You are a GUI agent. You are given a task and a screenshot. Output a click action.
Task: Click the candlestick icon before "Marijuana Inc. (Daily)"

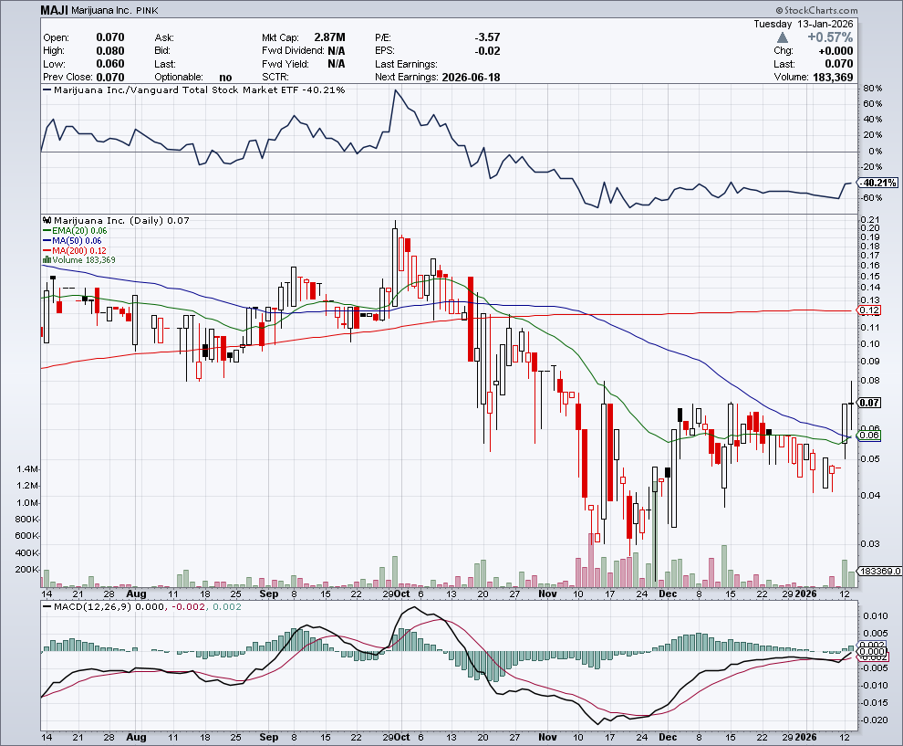(x=47, y=220)
